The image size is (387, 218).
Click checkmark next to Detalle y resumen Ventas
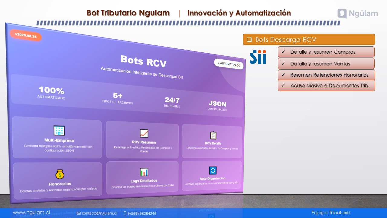point(283,64)
